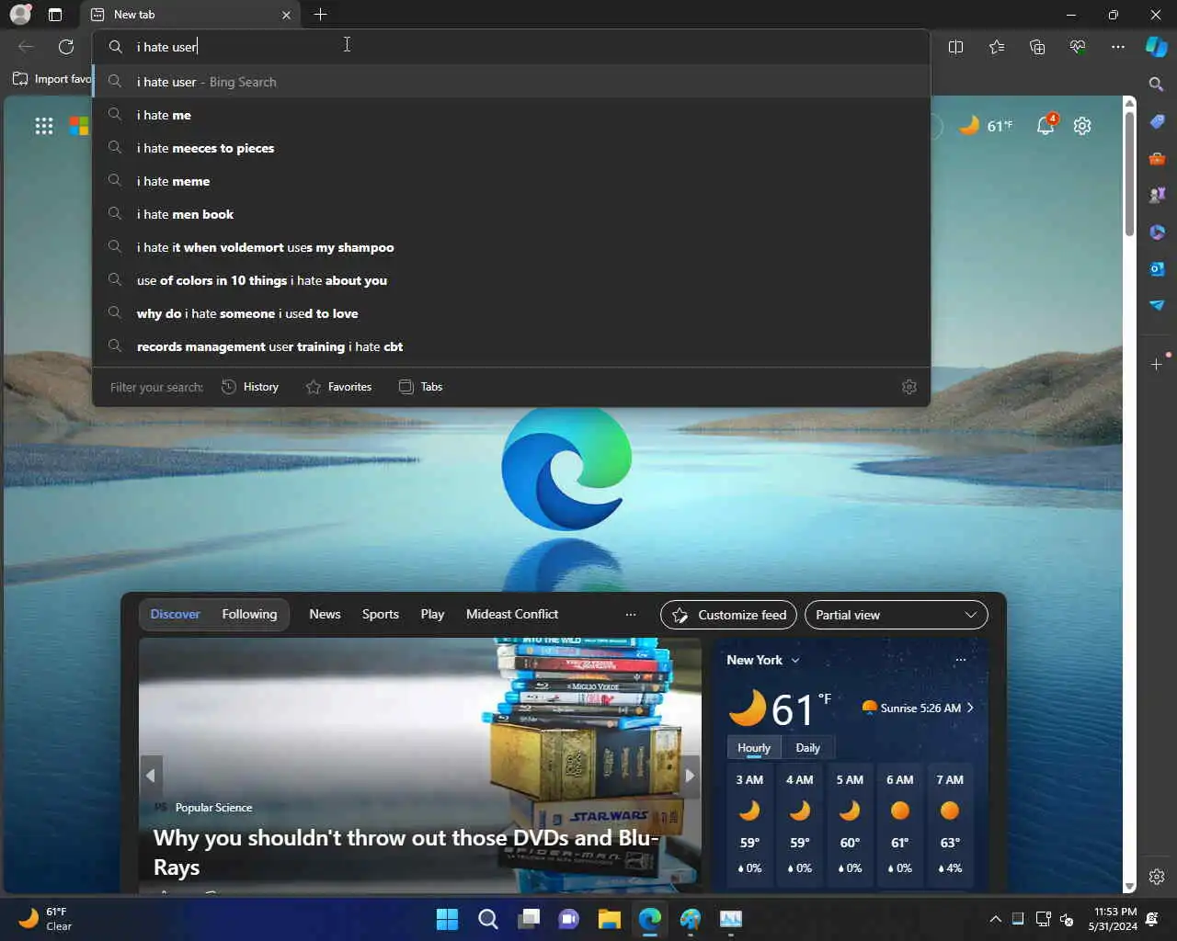Screen dimensions: 1177x941
Task: Open split screen icon
Action: tap(956, 47)
